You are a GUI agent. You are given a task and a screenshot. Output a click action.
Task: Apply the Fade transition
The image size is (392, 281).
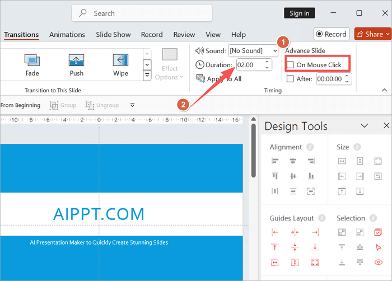coord(32,65)
